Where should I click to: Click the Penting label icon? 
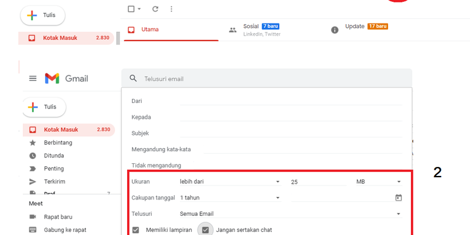(x=33, y=169)
